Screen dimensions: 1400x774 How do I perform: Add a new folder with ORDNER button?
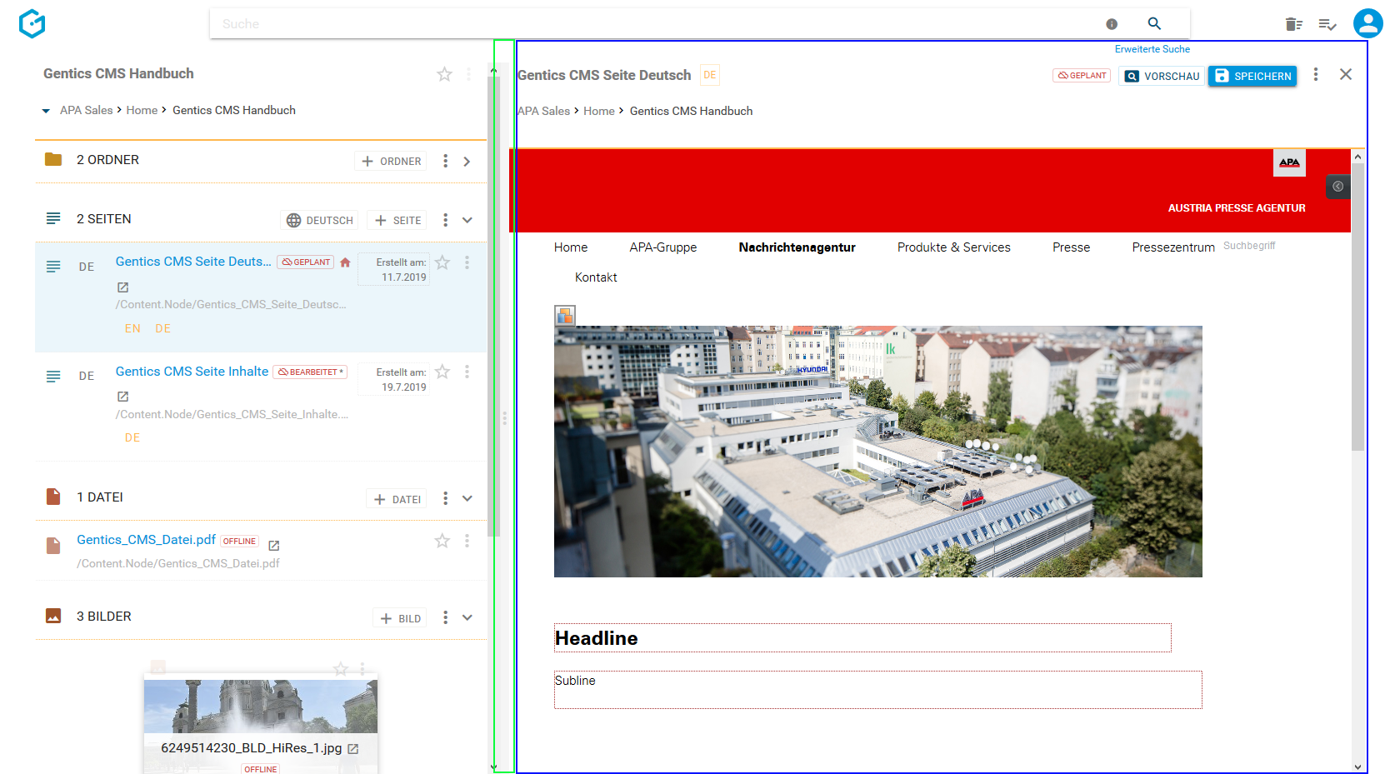(x=392, y=162)
